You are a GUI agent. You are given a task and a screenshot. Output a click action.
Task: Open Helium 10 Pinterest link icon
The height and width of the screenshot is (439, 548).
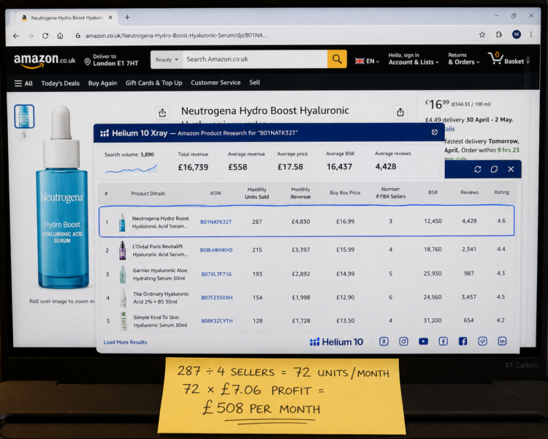(483, 341)
